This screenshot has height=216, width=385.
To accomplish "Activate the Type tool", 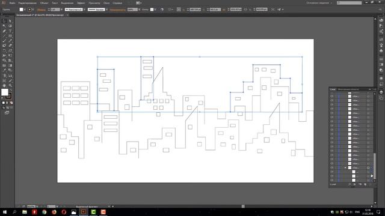I will 10,31.
